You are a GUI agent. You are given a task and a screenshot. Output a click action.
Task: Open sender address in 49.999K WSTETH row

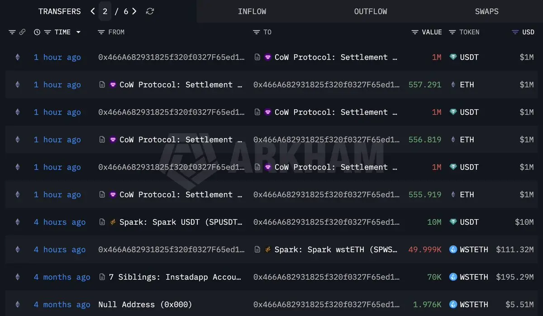[x=171, y=250]
